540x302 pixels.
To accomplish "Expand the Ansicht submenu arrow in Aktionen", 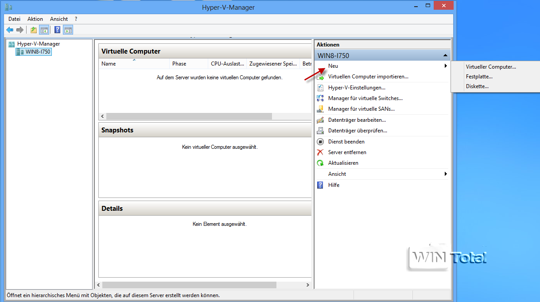I will 446,174.
